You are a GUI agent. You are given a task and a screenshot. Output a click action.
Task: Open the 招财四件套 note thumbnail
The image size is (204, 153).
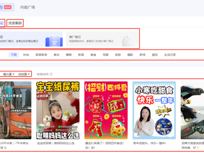tap(106, 110)
